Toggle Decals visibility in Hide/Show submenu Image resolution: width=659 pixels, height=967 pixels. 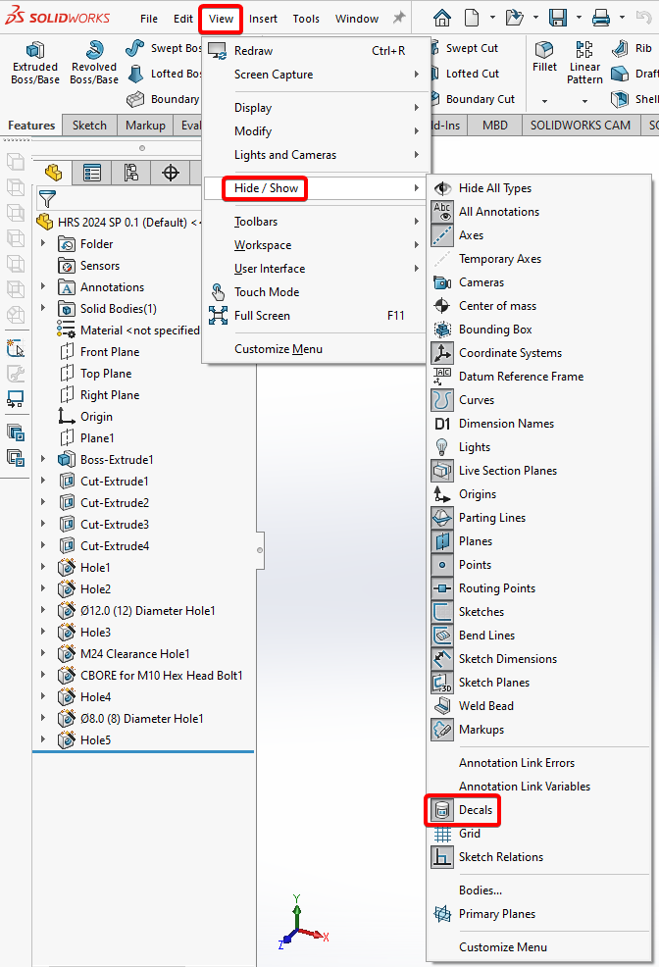tap(538, 810)
